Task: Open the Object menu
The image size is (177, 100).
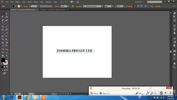Action: [18, 2]
